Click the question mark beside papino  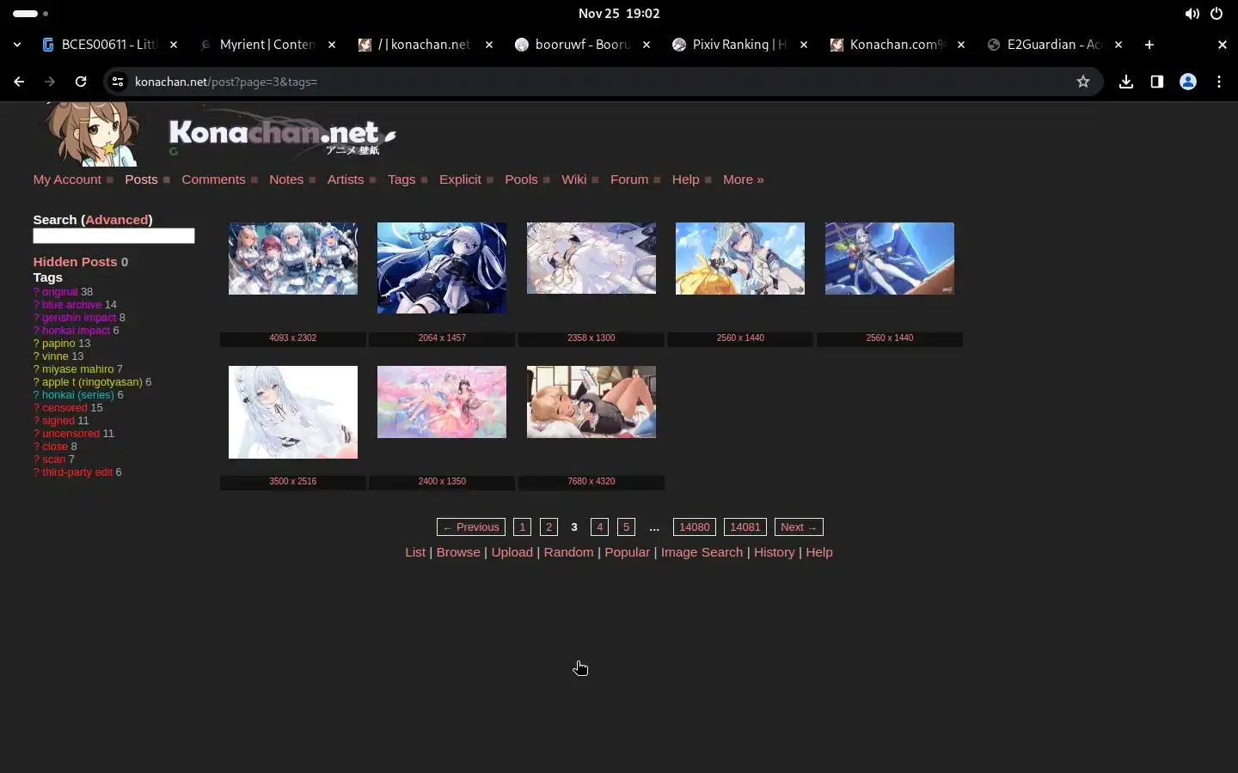click(x=36, y=344)
